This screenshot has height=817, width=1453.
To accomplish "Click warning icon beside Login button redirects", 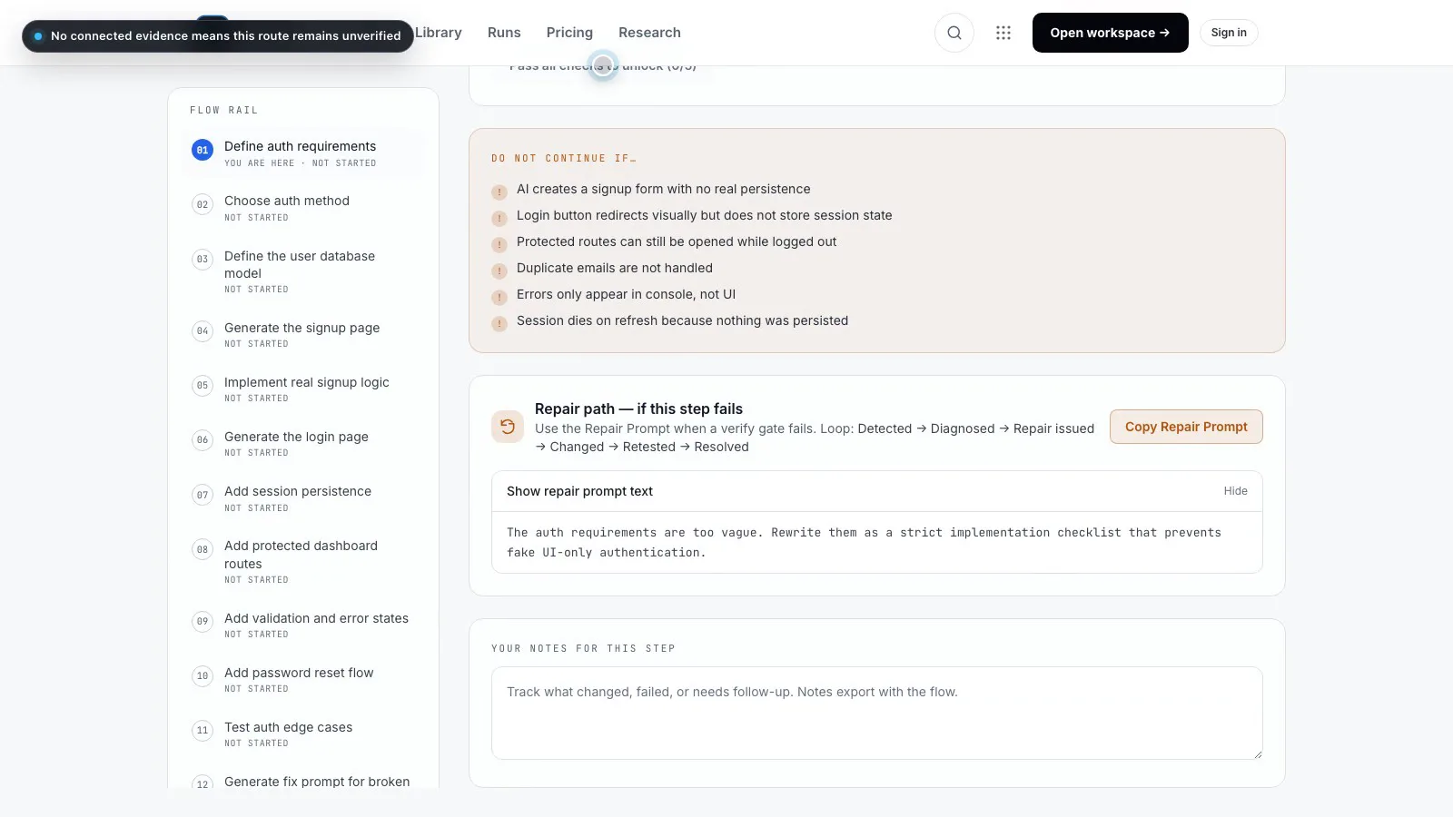I will (x=499, y=219).
